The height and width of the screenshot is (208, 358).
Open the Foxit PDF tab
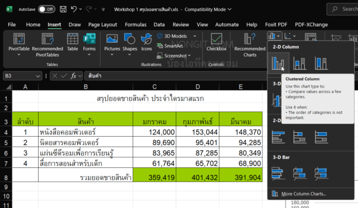coord(276,25)
